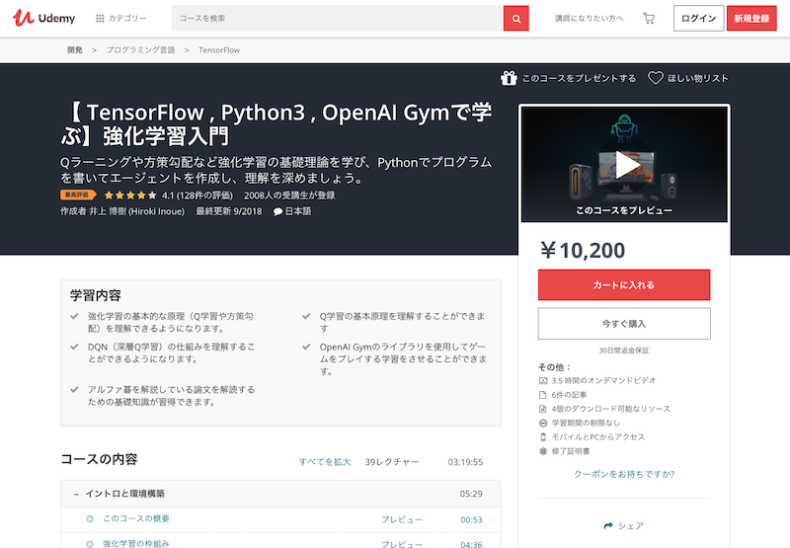Go to プログラミング言語 breadcrumb
790x548 pixels.
(x=140, y=50)
